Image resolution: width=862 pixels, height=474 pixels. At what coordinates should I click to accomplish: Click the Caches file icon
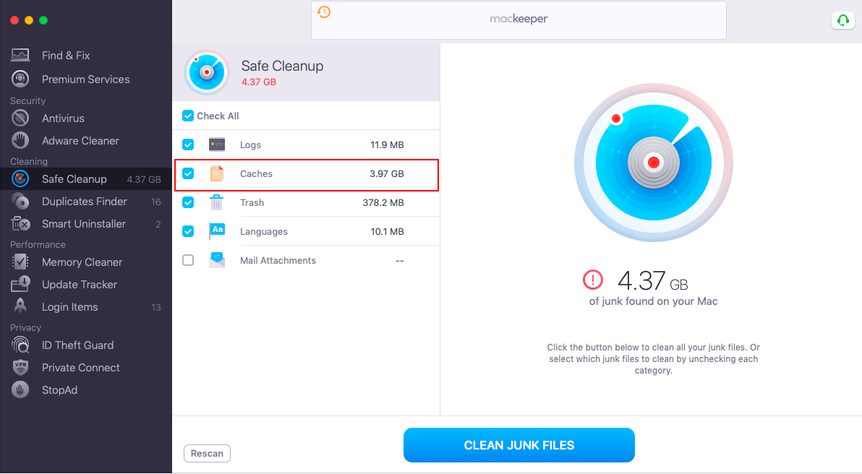click(x=217, y=173)
